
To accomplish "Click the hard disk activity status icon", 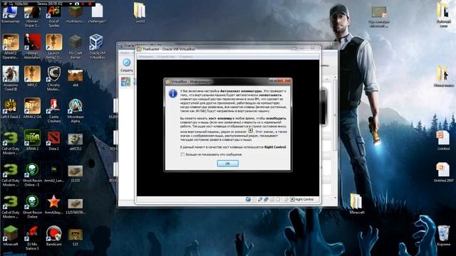I will point(248,199).
